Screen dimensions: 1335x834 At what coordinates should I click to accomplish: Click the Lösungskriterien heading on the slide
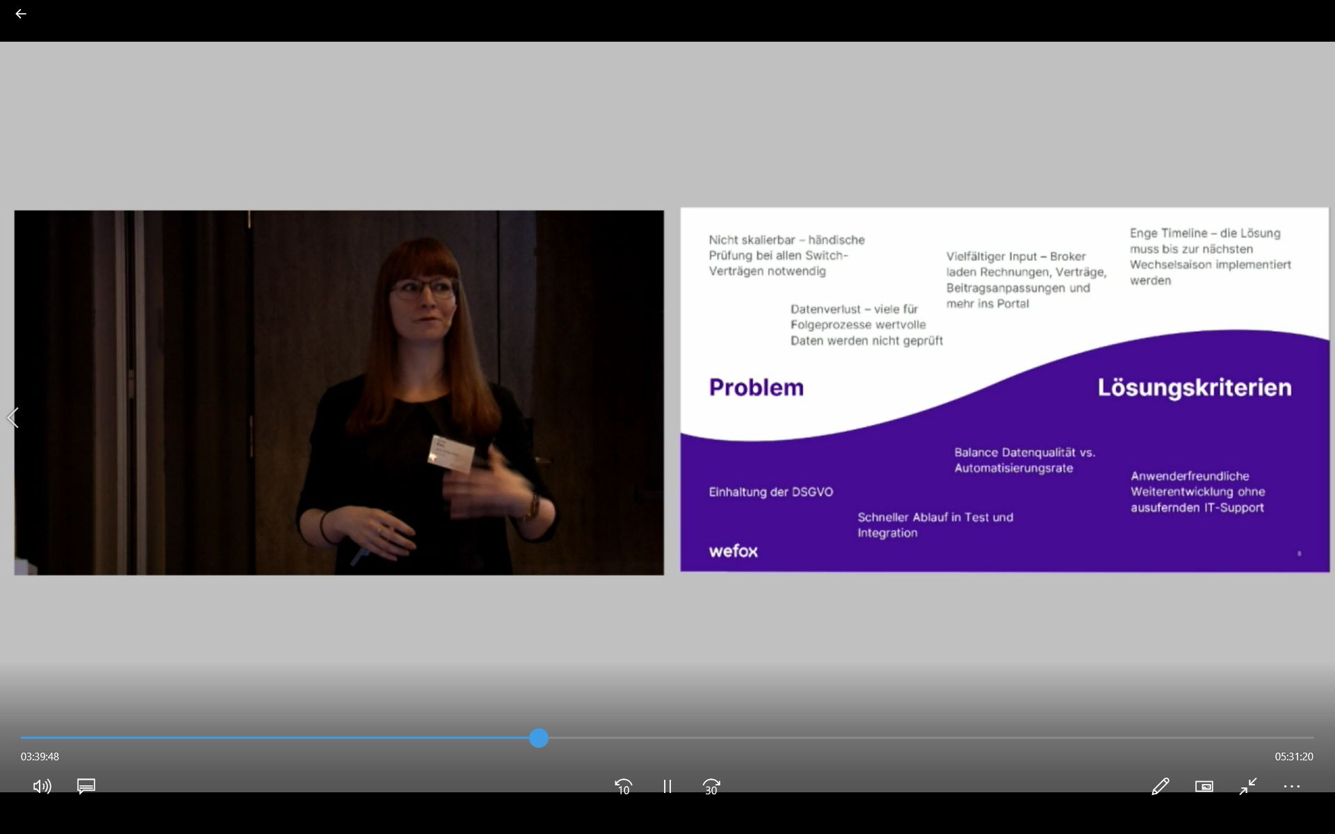tap(1194, 387)
